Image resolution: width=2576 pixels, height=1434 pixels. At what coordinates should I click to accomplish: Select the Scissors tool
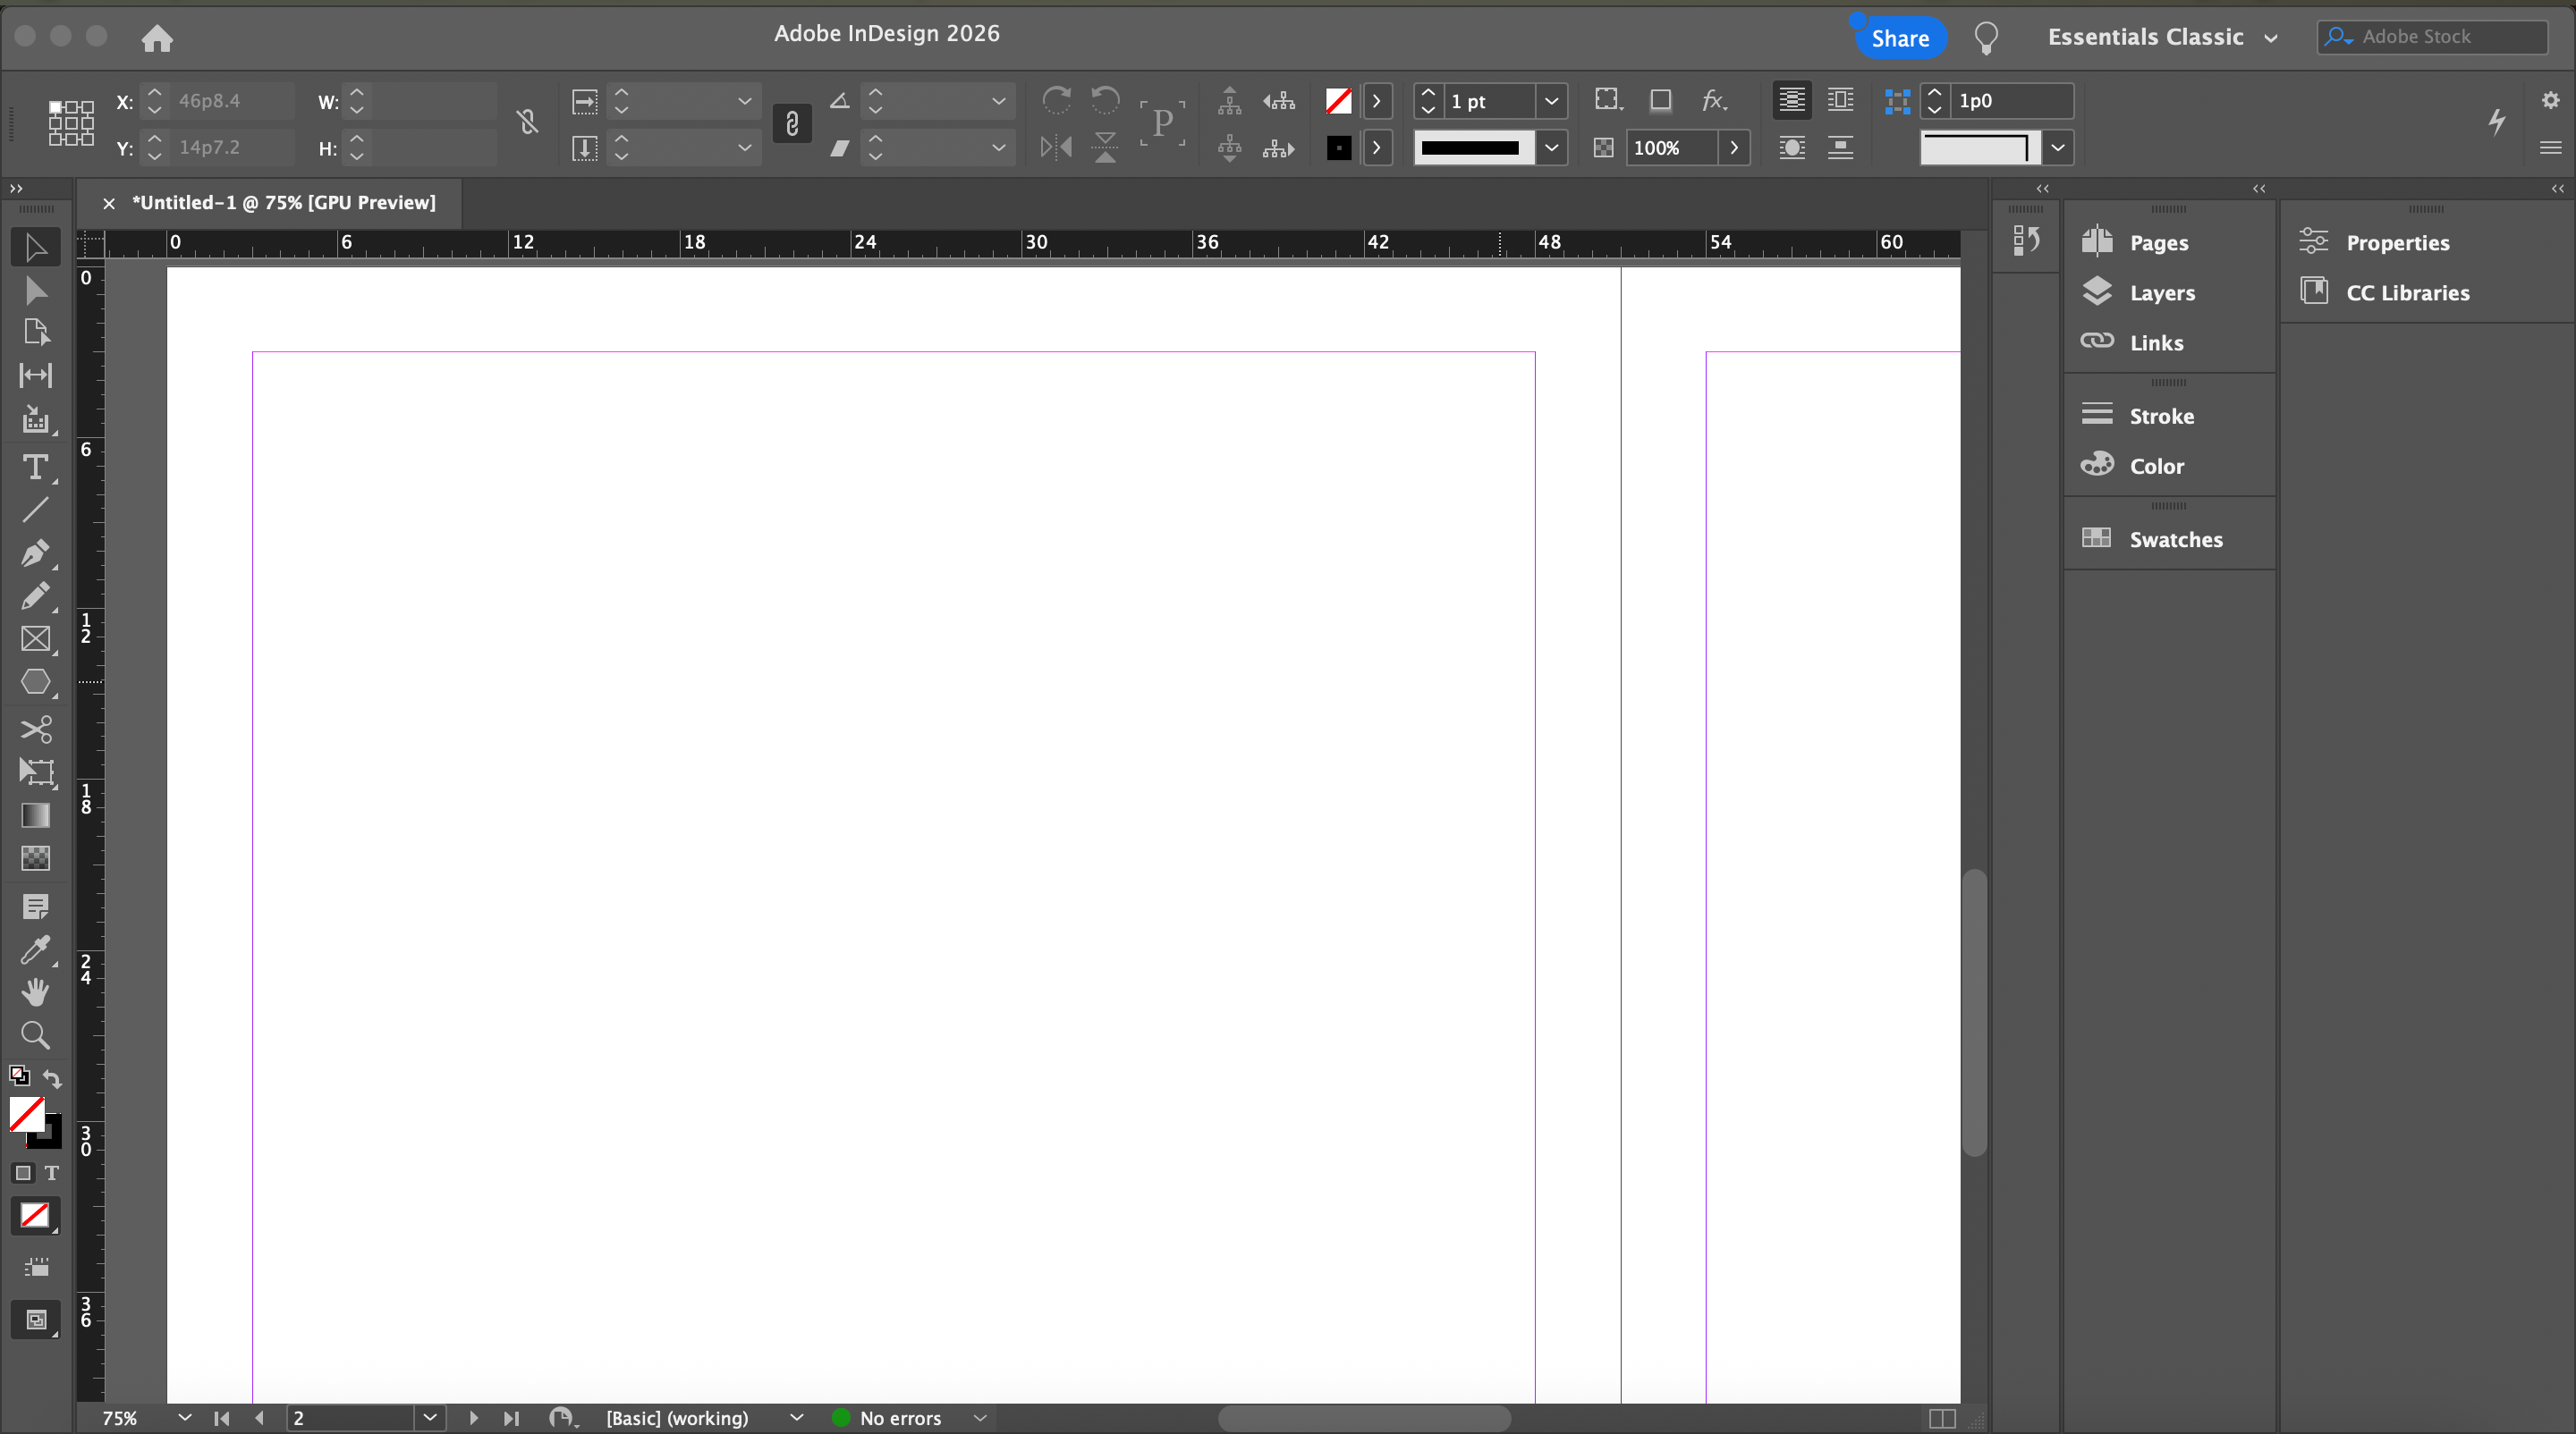(35, 730)
